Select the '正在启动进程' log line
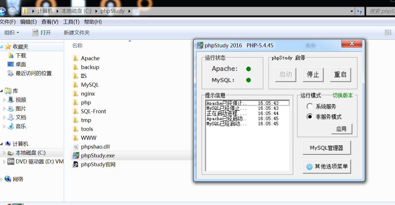 pos(247,113)
